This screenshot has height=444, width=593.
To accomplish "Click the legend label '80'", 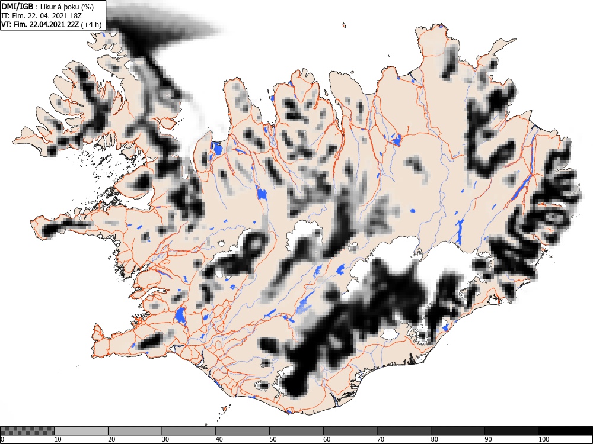I will (x=435, y=439).
